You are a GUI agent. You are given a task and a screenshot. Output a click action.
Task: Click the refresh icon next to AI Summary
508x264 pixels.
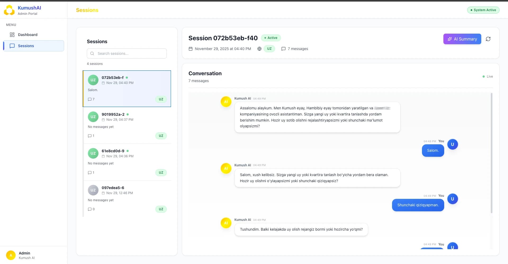[488, 39]
